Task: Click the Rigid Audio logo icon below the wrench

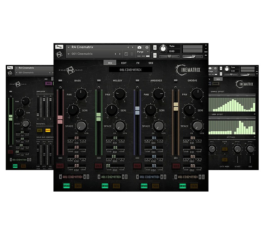Action: tap(59, 54)
